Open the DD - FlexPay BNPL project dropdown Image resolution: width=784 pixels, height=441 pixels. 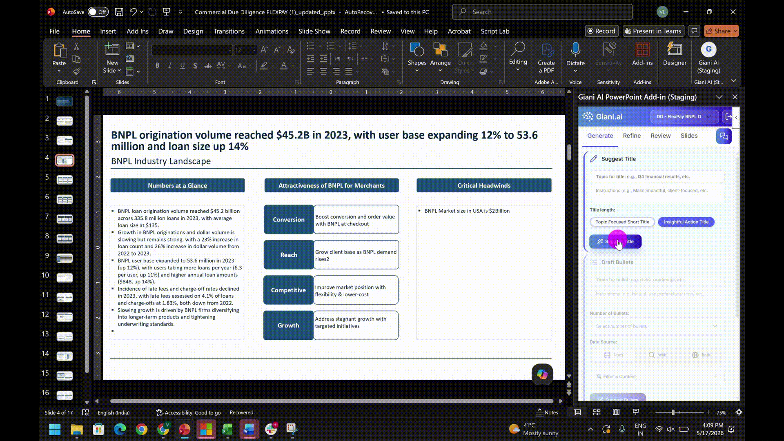coord(684,117)
